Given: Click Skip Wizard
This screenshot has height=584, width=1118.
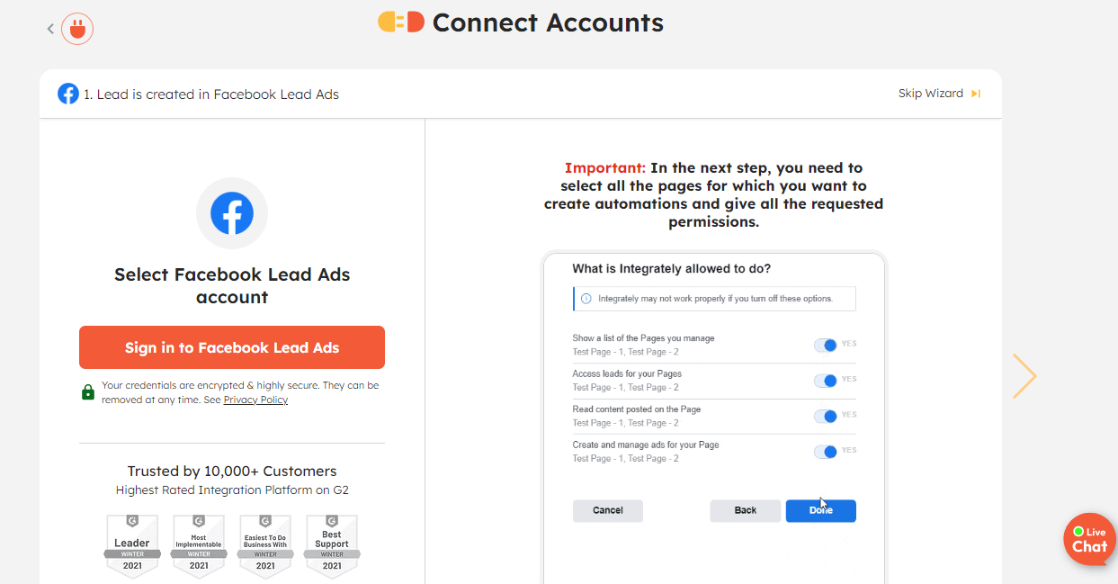Looking at the screenshot, I should tap(931, 93).
